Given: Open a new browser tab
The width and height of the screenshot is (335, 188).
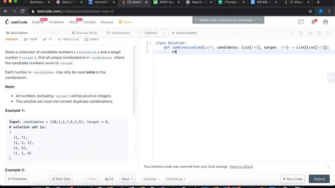Looking at the screenshot, I should 318,2.
